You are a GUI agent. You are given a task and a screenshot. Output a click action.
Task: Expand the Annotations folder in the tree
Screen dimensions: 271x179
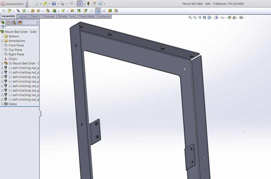pyautogui.click(x=2, y=41)
